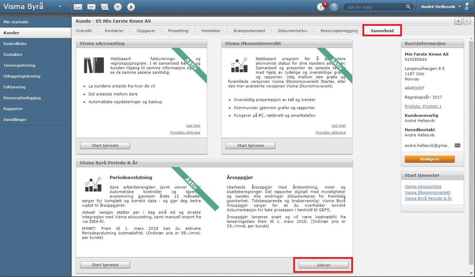Switch to the Kontakter tab

[x=114, y=30]
